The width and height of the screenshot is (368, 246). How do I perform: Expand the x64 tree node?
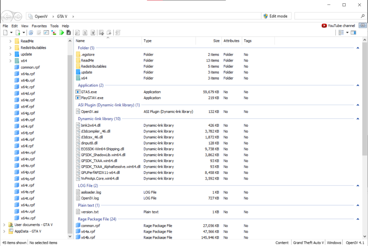point(10,61)
